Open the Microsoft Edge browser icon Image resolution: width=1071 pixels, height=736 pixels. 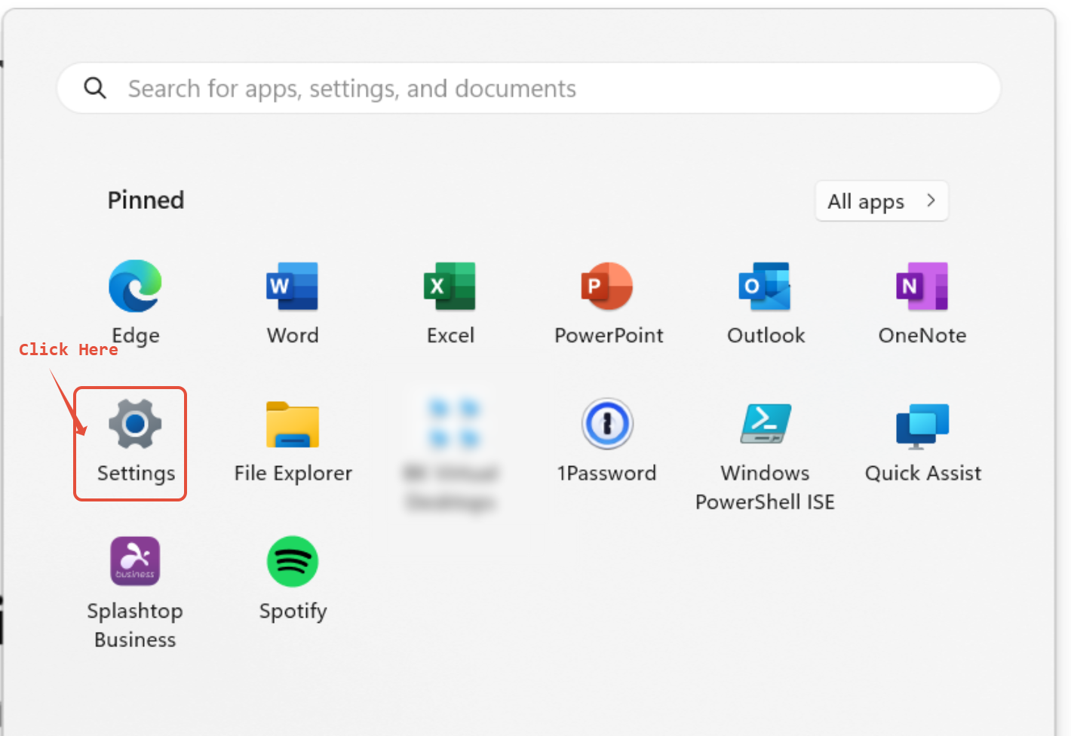click(135, 286)
